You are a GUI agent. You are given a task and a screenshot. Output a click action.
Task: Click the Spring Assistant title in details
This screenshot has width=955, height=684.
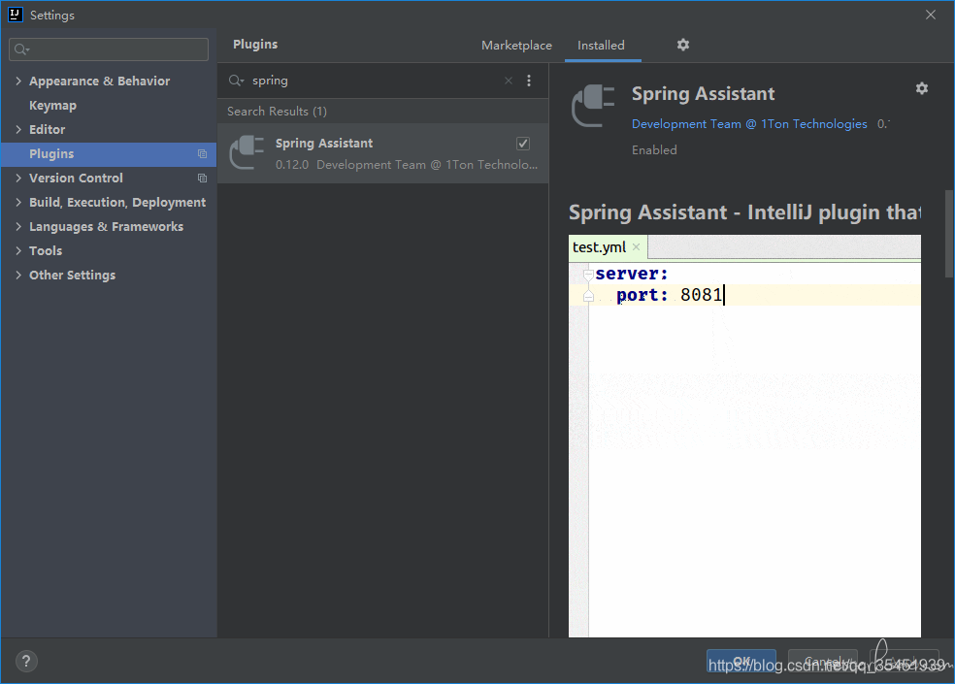pyautogui.click(x=703, y=94)
